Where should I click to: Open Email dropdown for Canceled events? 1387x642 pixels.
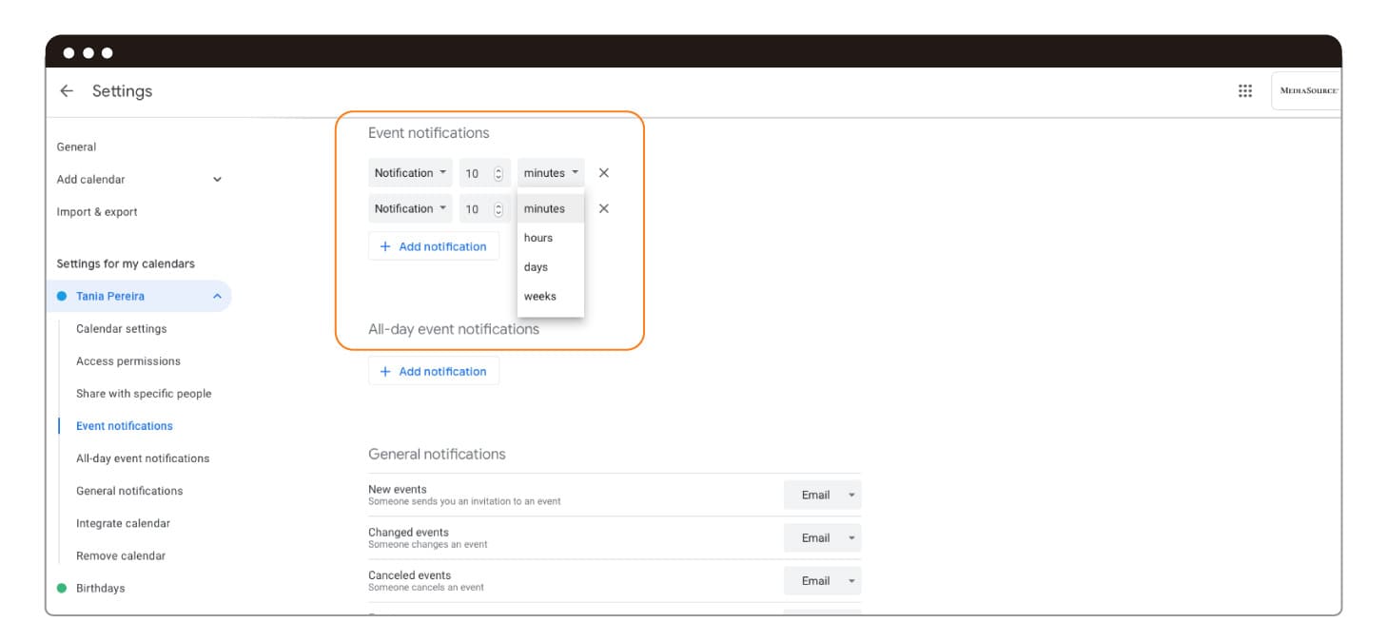click(x=822, y=581)
